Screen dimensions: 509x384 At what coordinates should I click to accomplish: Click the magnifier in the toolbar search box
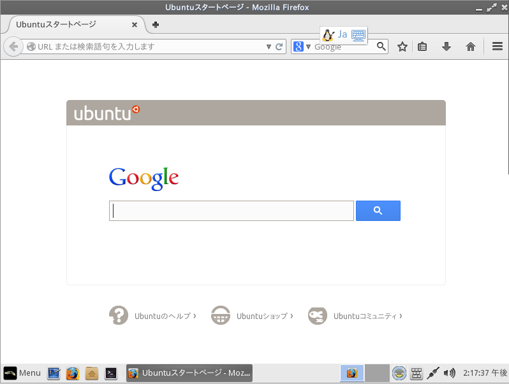(x=381, y=46)
